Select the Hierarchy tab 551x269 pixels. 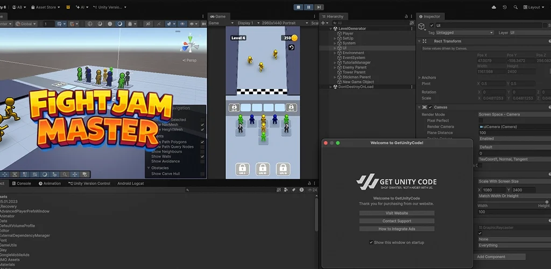333,17
